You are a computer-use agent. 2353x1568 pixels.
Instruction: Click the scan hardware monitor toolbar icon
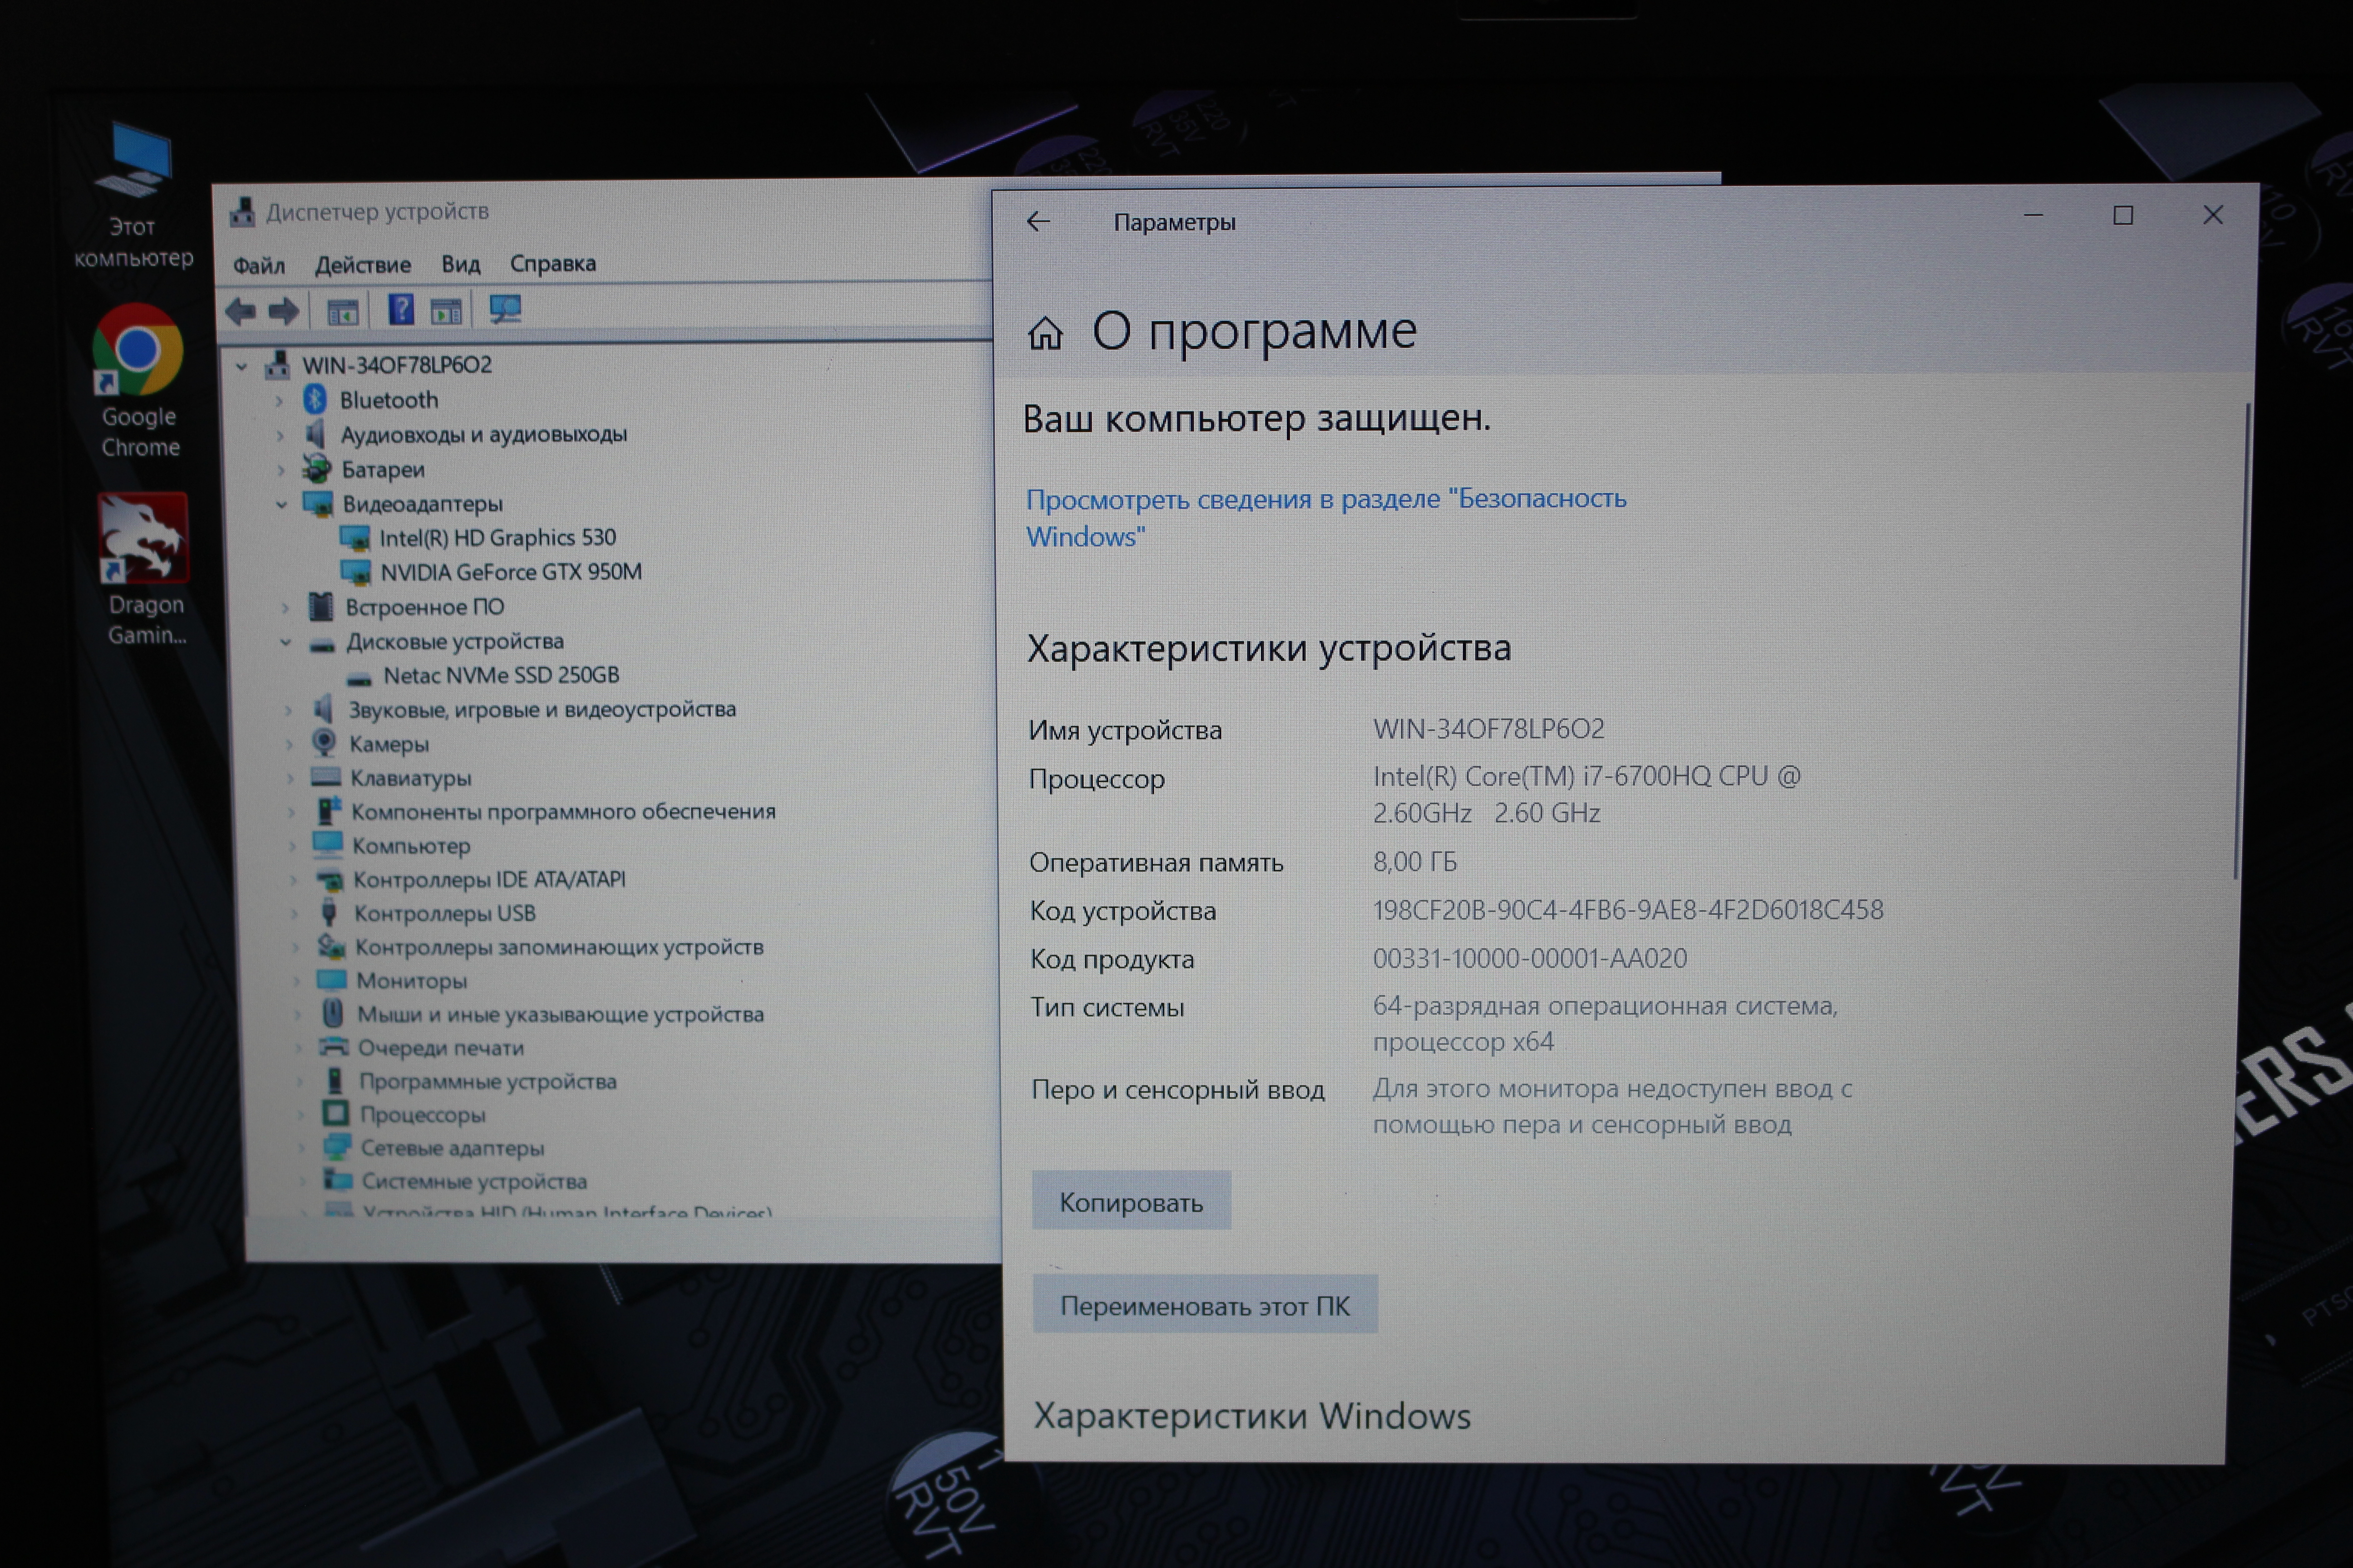[x=505, y=310]
